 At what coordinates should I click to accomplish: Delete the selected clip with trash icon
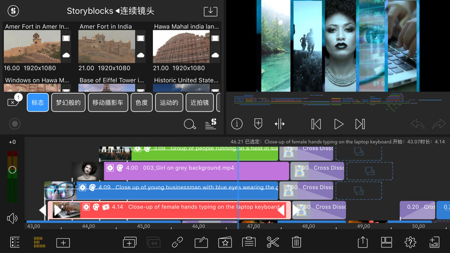tap(297, 242)
